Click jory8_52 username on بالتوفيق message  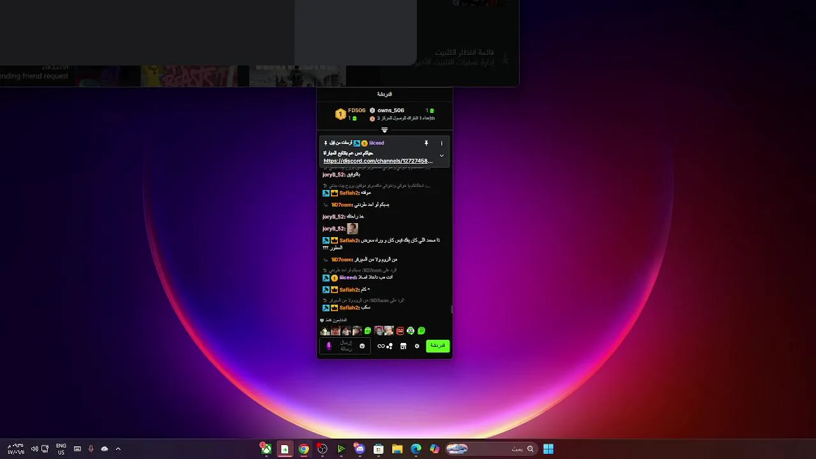tap(334, 174)
